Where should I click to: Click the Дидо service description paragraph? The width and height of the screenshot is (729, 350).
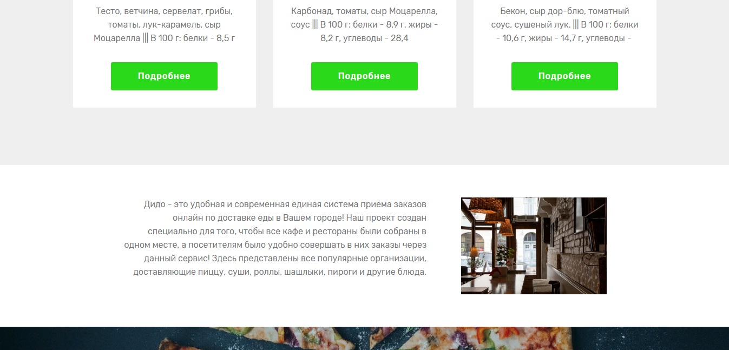(x=275, y=238)
